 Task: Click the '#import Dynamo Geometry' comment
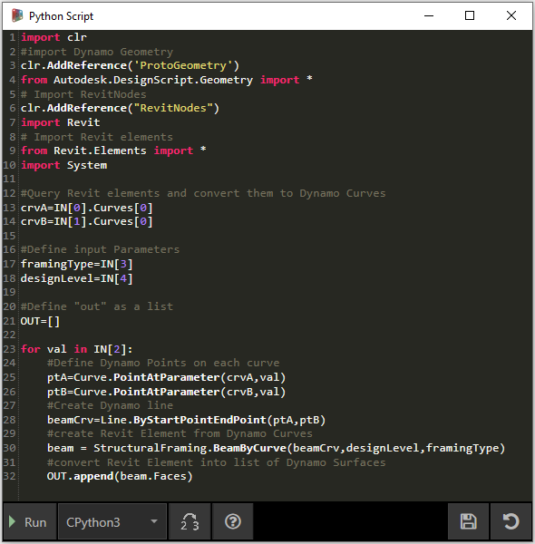pos(97,52)
